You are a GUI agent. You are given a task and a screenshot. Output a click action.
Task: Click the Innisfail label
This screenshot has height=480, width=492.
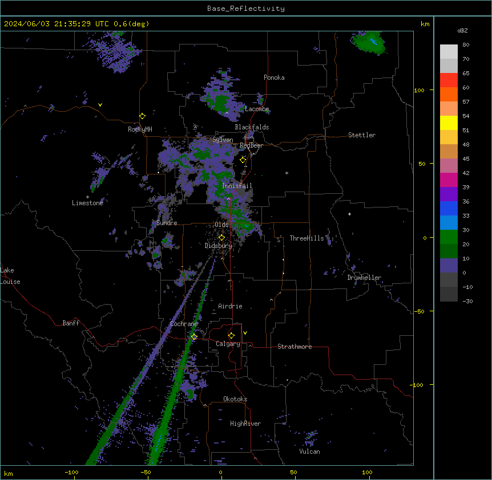coord(237,186)
